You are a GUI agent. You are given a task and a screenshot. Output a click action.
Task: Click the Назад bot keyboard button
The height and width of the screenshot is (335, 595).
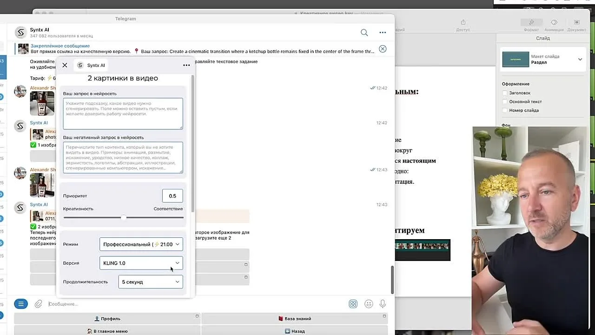click(295, 331)
